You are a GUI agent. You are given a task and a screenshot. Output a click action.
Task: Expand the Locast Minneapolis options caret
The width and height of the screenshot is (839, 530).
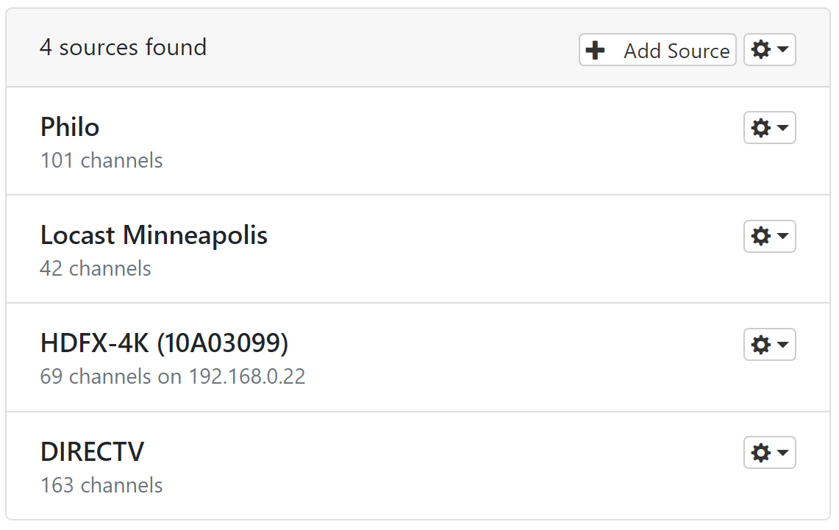pyautogui.click(x=782, y=236)
